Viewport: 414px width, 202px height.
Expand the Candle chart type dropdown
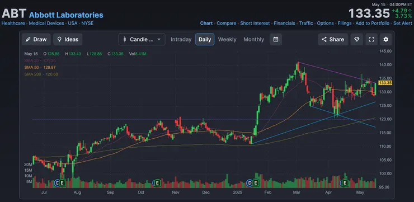142,39
